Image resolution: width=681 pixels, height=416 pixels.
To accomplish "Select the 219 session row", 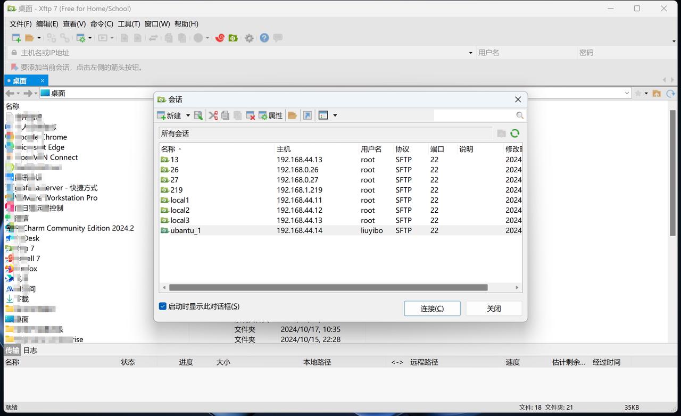I will 340,190.
